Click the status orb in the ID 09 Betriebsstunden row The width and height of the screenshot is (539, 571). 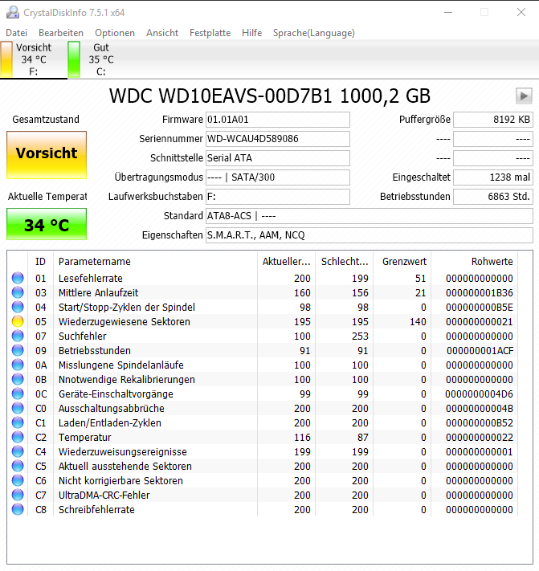tap(18, 350)
